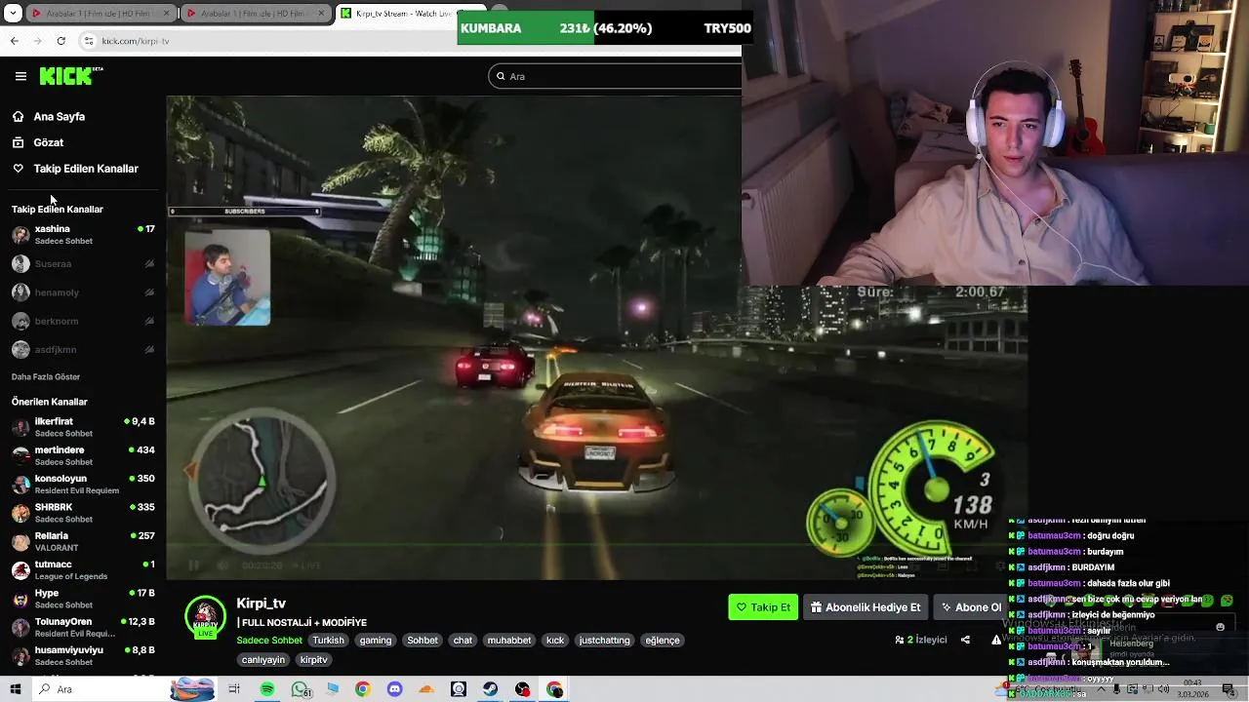Image resolution: width=1249 pixels, height=702 pixels.
Task: Open the henamoly channel entry
Action: 83,292
